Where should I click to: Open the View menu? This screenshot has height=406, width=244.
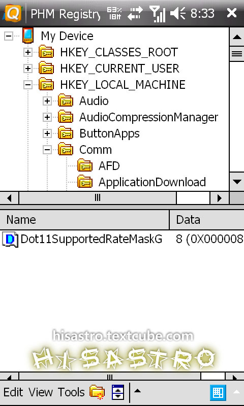(x=41, y=392)
